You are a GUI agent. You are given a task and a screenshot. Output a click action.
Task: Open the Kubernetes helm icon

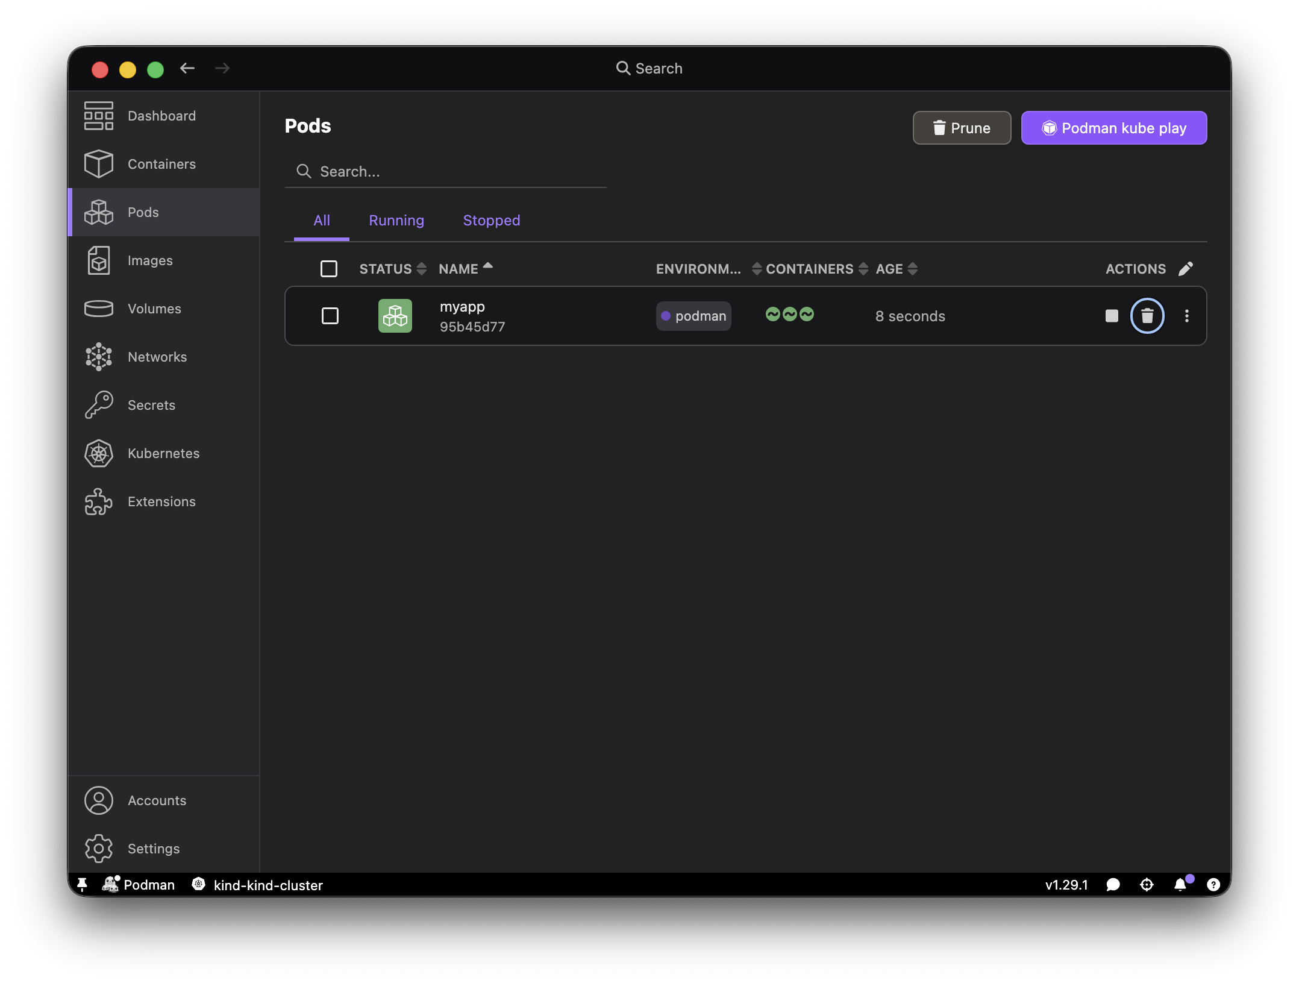(99, 453)
